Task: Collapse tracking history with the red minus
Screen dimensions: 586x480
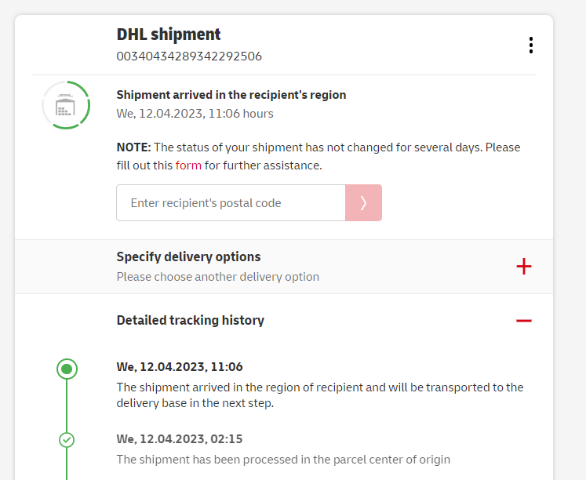Action: (x=524, y=321)
